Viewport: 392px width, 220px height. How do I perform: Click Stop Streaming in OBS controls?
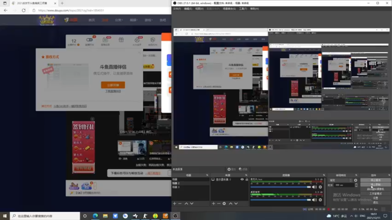pyautogui.click(x=375, y=180)
